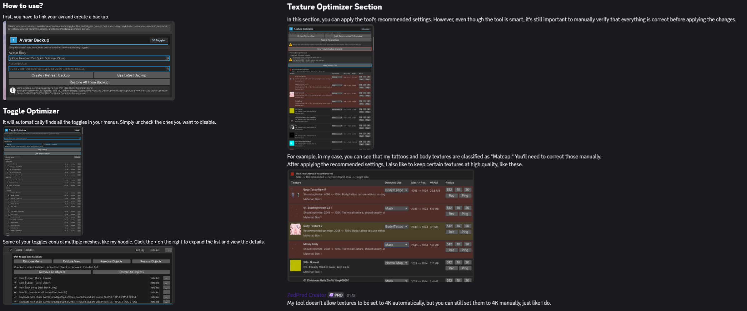Screen dimensions: 747x311
Task: Click the yellow !00 - Normal texture thumbnail
Action: point(295,266)
